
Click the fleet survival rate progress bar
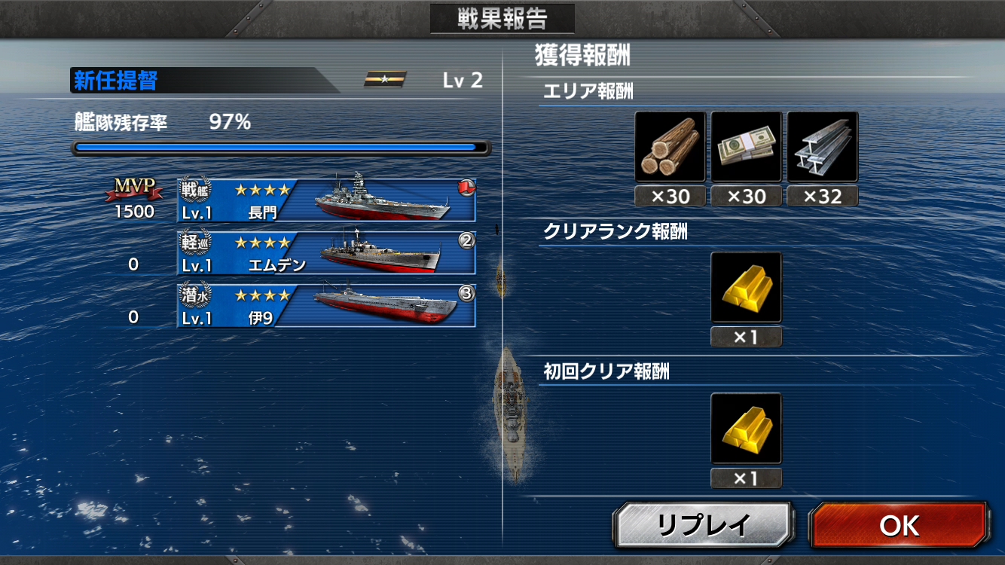pos(281,148)
